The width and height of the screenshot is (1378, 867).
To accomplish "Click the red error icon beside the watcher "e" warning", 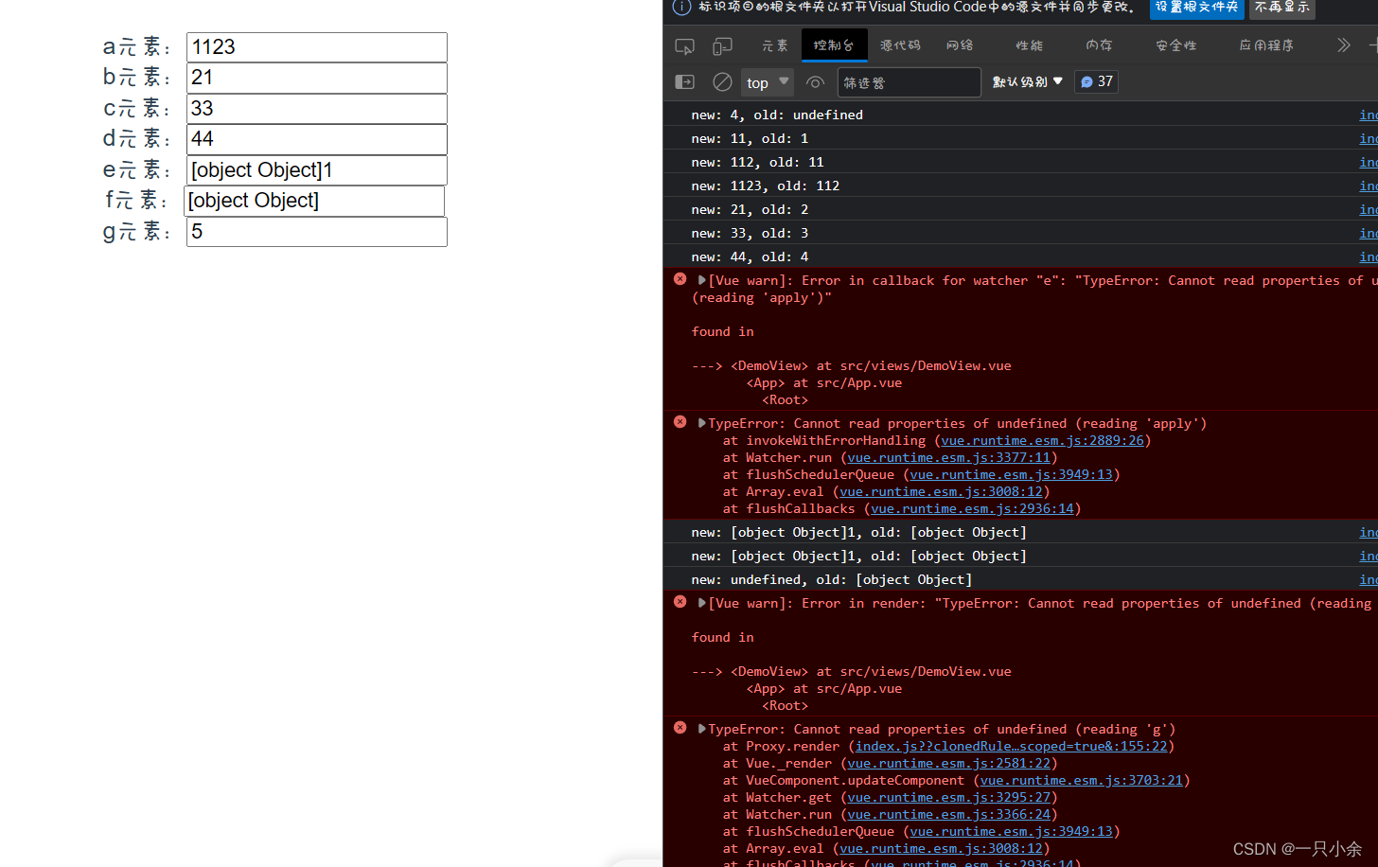I will pos(680,279).
